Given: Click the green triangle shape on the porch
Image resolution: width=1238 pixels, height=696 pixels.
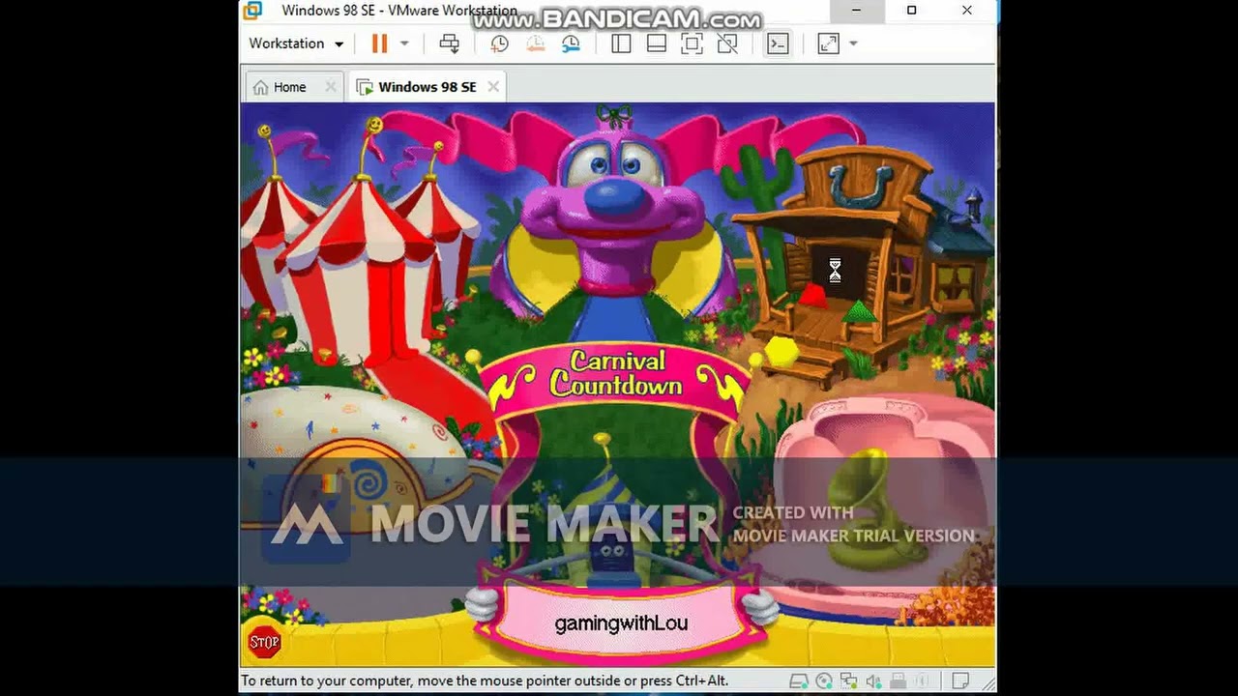Looking at the screenshot, I should tap(858, 312).
